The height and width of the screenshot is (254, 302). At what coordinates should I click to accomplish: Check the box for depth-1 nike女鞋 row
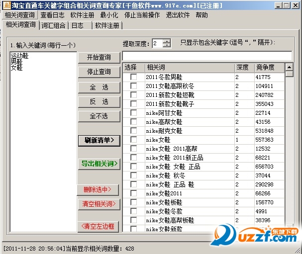(x=133, y=140)
